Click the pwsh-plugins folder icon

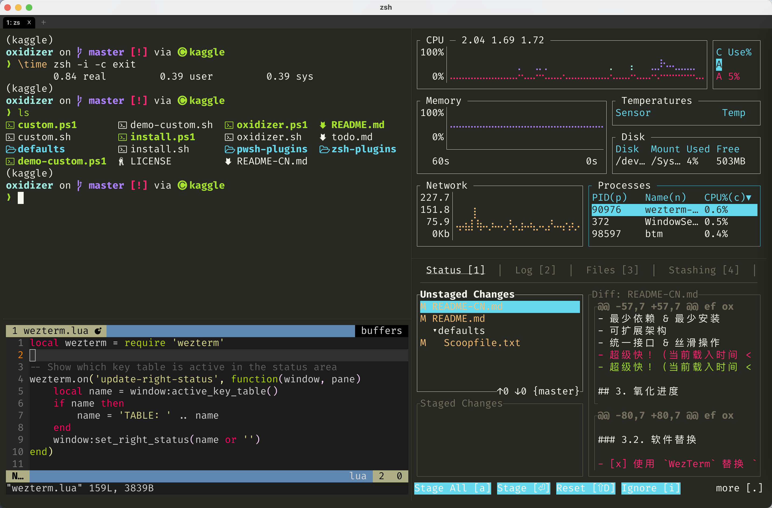pos(229,149)
